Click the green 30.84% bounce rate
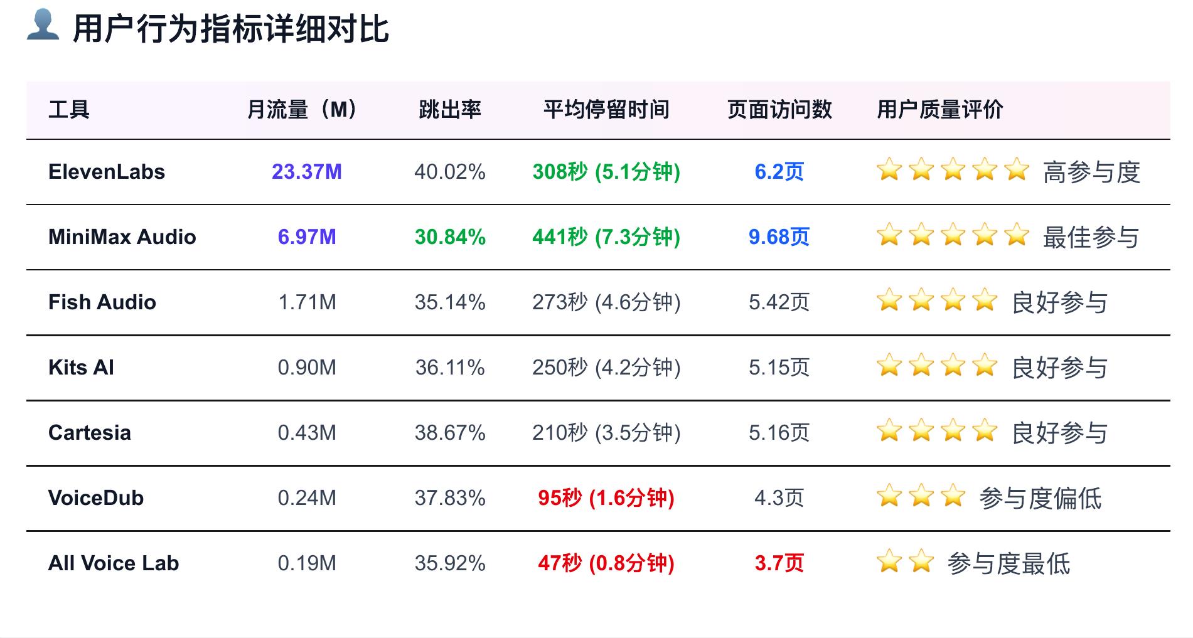Image resolution: width=1193 pixels, height=638 pixels. [450, 237]
